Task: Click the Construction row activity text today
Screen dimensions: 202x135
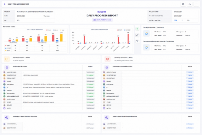Action: point(30,75)
